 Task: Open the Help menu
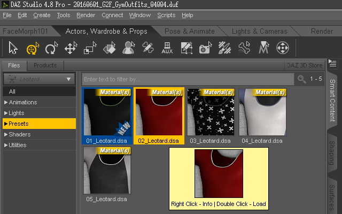click(x=188, y=16)
